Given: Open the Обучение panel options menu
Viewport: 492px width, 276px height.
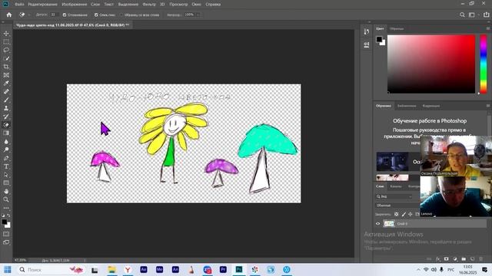Looking at the screenshot, I should pos(488,106).
